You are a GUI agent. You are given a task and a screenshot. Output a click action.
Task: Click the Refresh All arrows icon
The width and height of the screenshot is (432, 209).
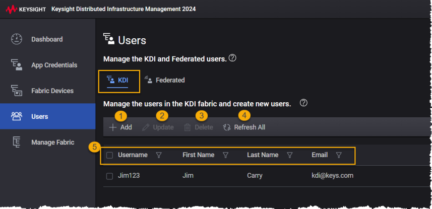pos(227,127)
